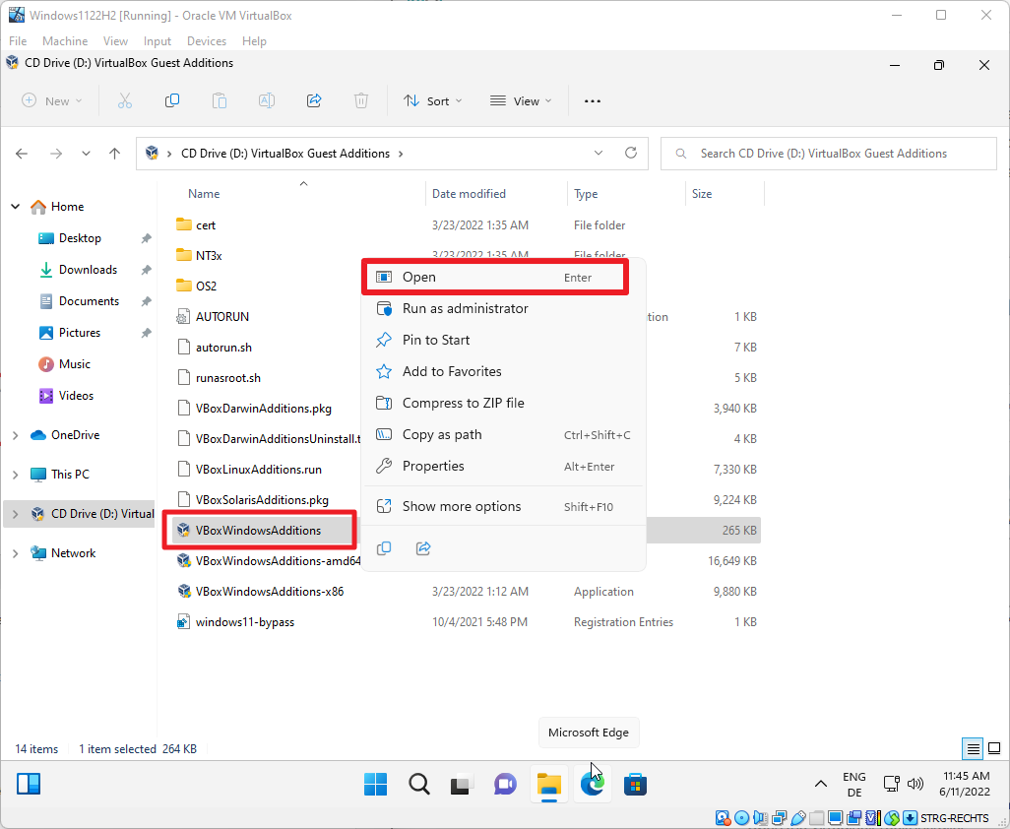This screenshot has height=829, width=1010.
Task: Expand the OneDrive tree node
Action: click(16, 435)
